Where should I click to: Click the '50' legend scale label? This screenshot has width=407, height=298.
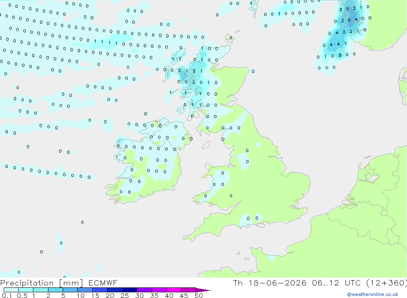(x=199, y=296)
